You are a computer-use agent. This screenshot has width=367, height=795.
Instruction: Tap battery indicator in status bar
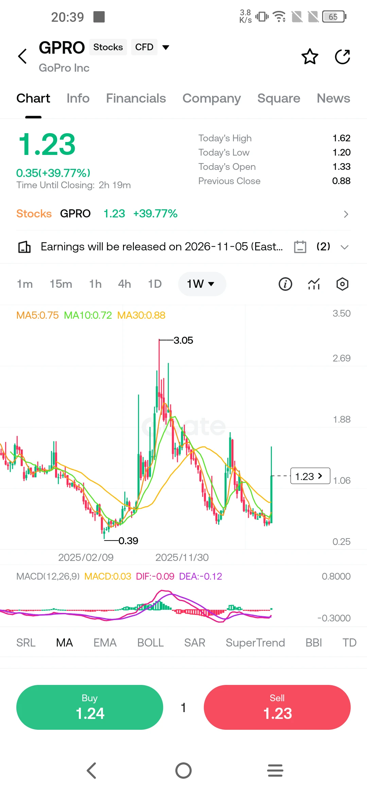coord(334,17)
